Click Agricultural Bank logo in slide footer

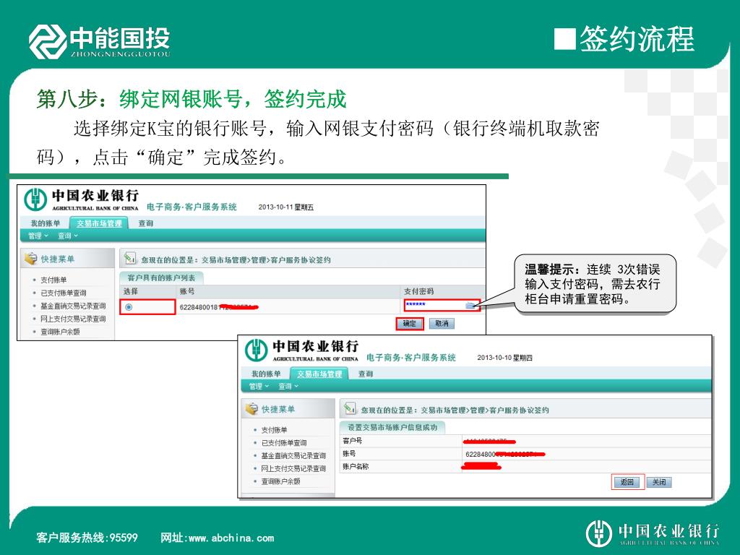[x=653, y=533]
